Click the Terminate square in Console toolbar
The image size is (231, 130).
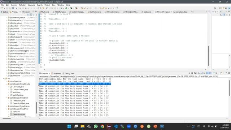[x=189, y=73]
